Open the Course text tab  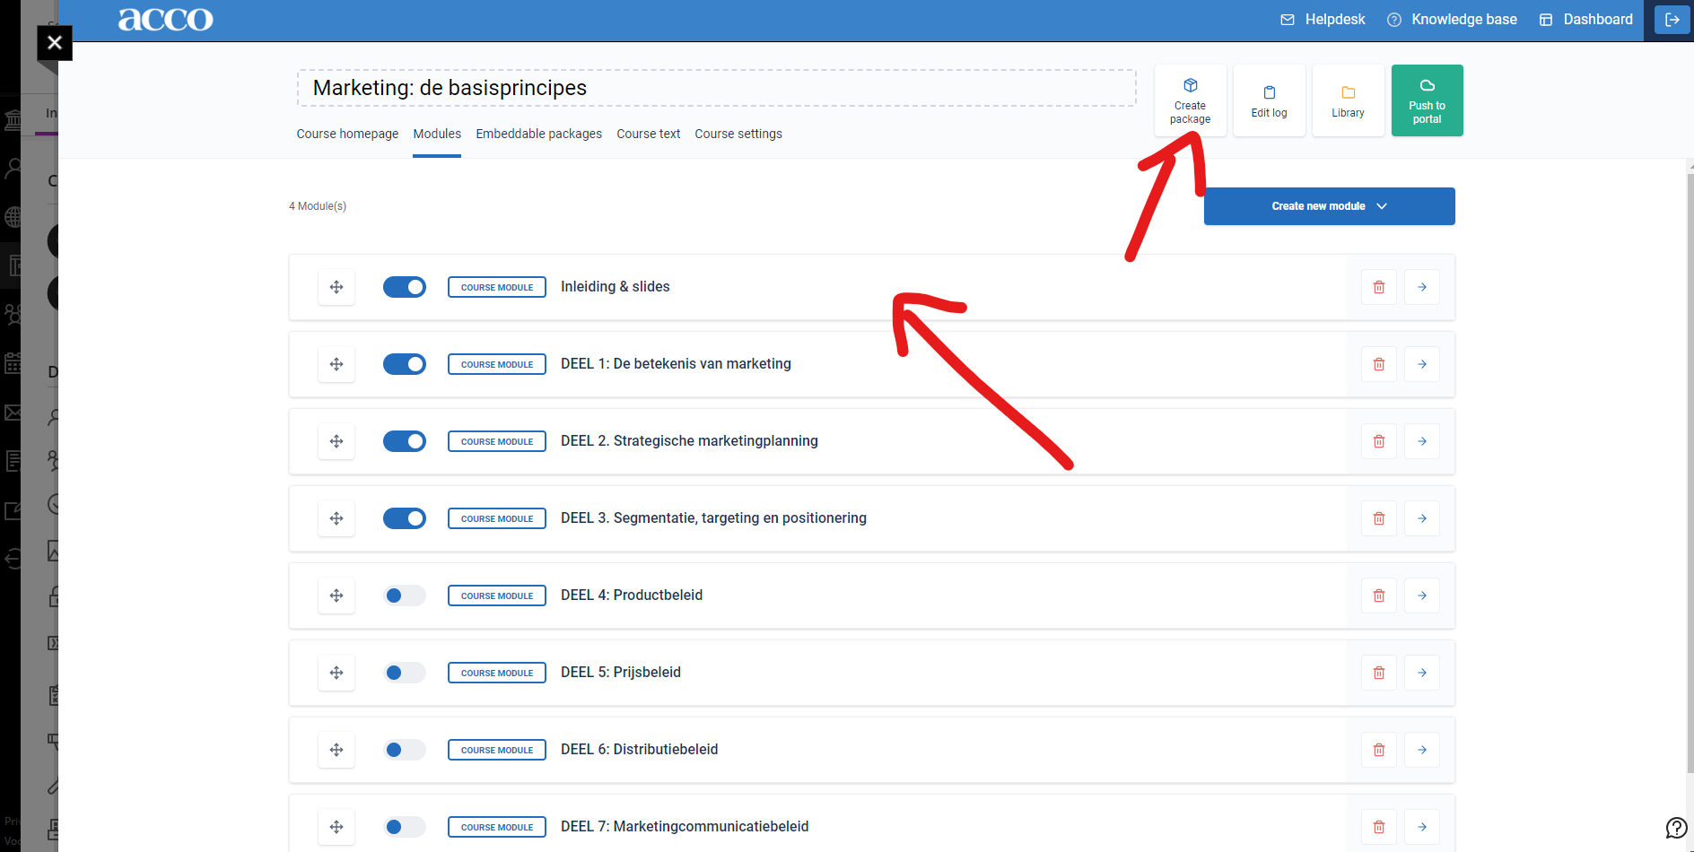click(648, 134)
